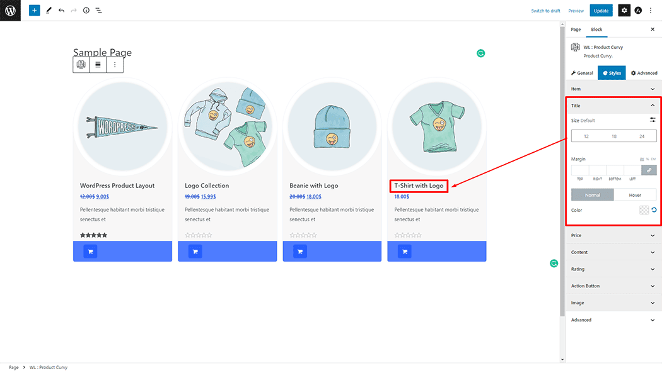Click the blue block inserter plus button

34,11
